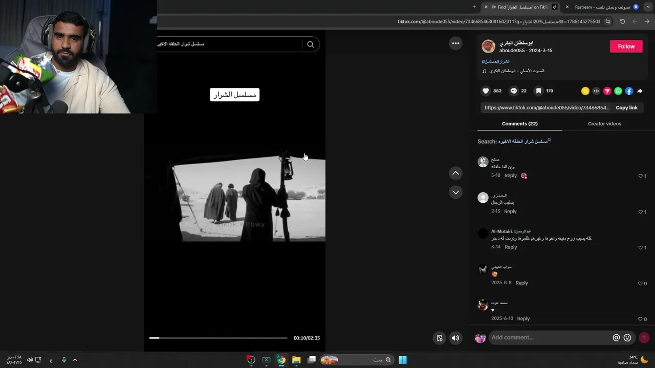Viewport: 655px width, 368px height.
Task: Open the Xbox Game Bar taskbar icon
Action: [x=266, y=360]
